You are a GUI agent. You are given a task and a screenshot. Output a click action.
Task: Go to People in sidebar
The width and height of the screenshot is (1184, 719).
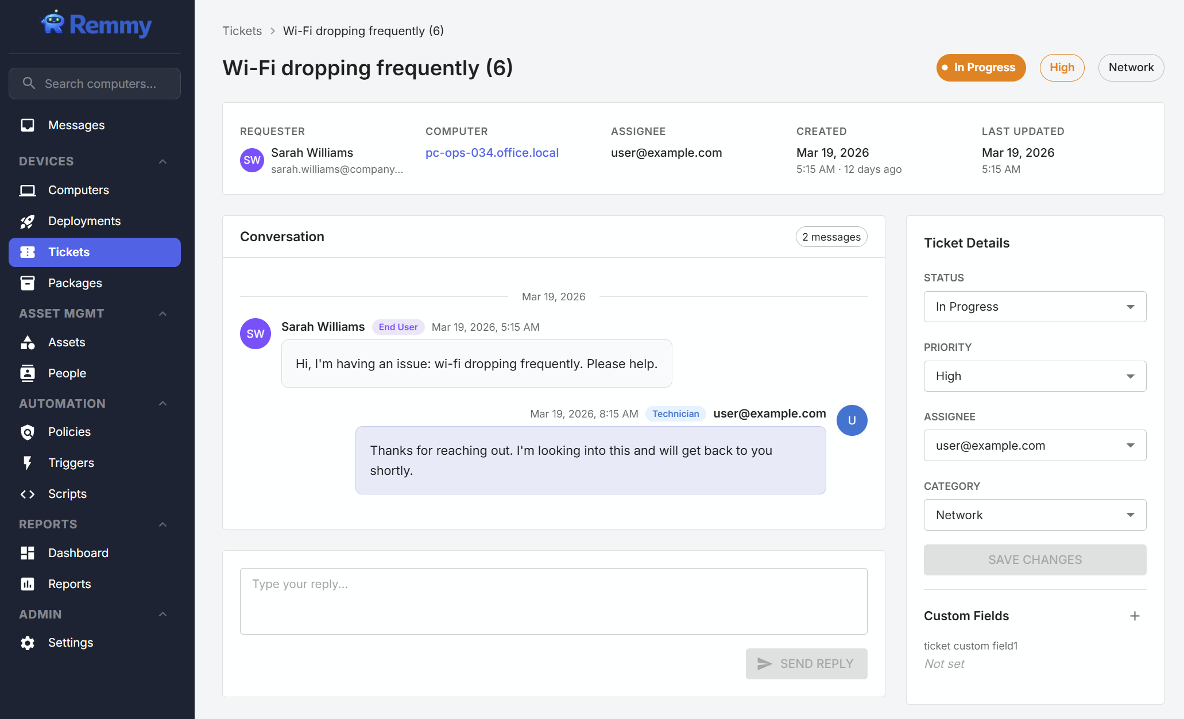pos(67,373)
